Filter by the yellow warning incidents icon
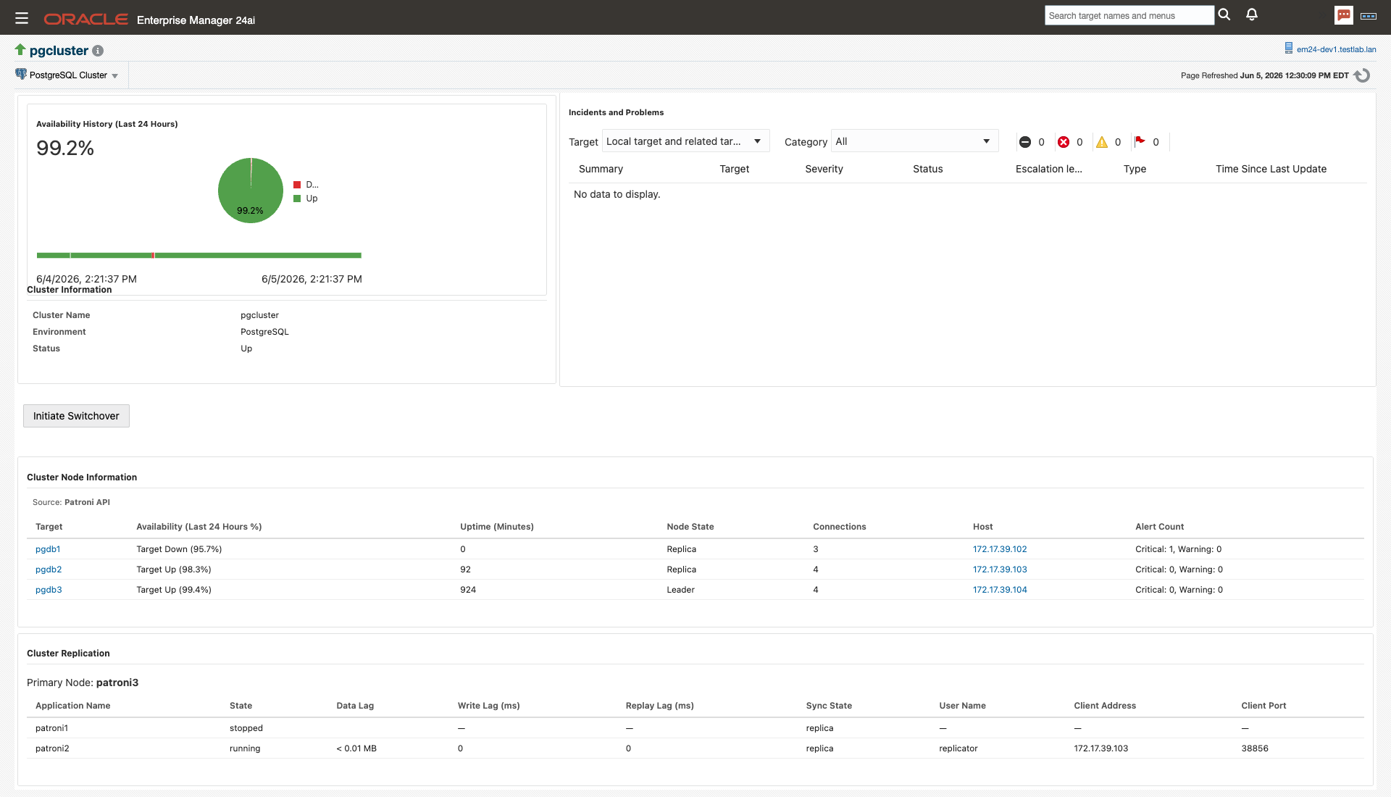The height and width of the screenshot is (797, 1391). tap(1102, 142)
